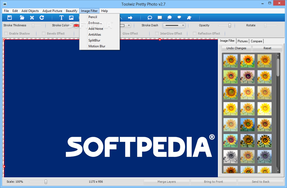Add a rectangular speech bubble

click(x=160, y=18)
